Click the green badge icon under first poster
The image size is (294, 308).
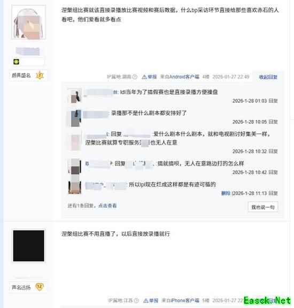click(16, 62)
